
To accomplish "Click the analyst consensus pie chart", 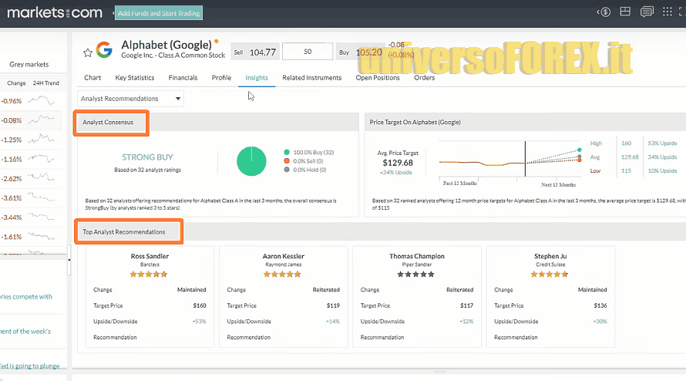I will pos(251,161).
